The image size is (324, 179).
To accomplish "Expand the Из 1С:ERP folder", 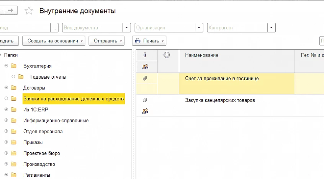I will pos(6,110).
